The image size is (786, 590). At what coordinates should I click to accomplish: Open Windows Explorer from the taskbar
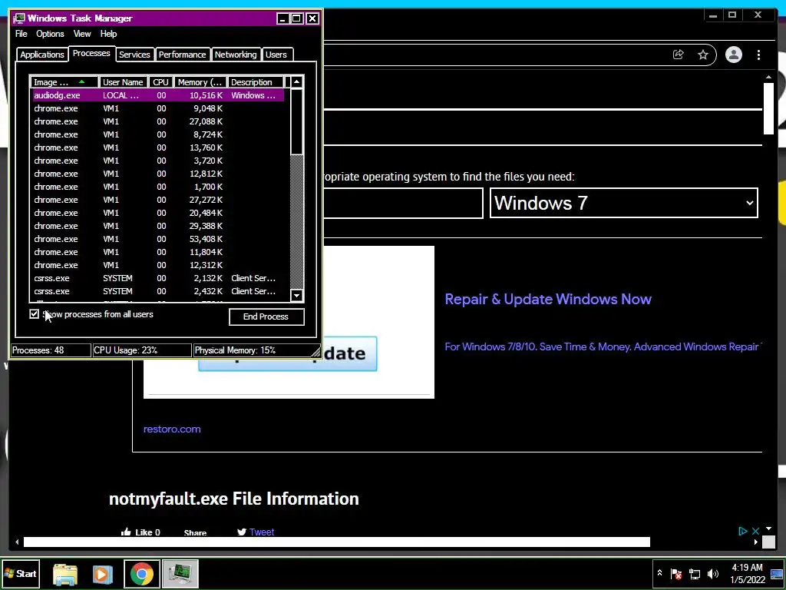[x=64, y=574]
